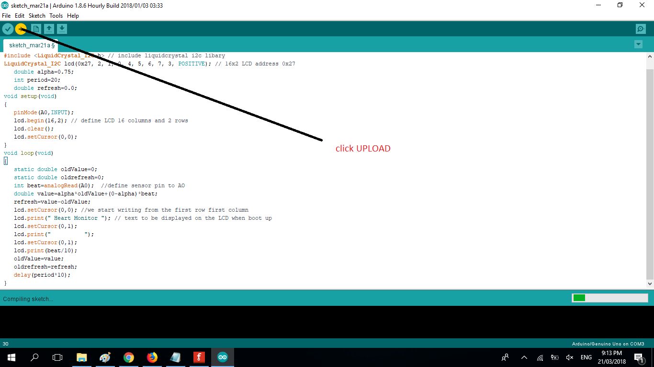Click the 'Compiling sketch...' status message

click(x=28, y=299)
